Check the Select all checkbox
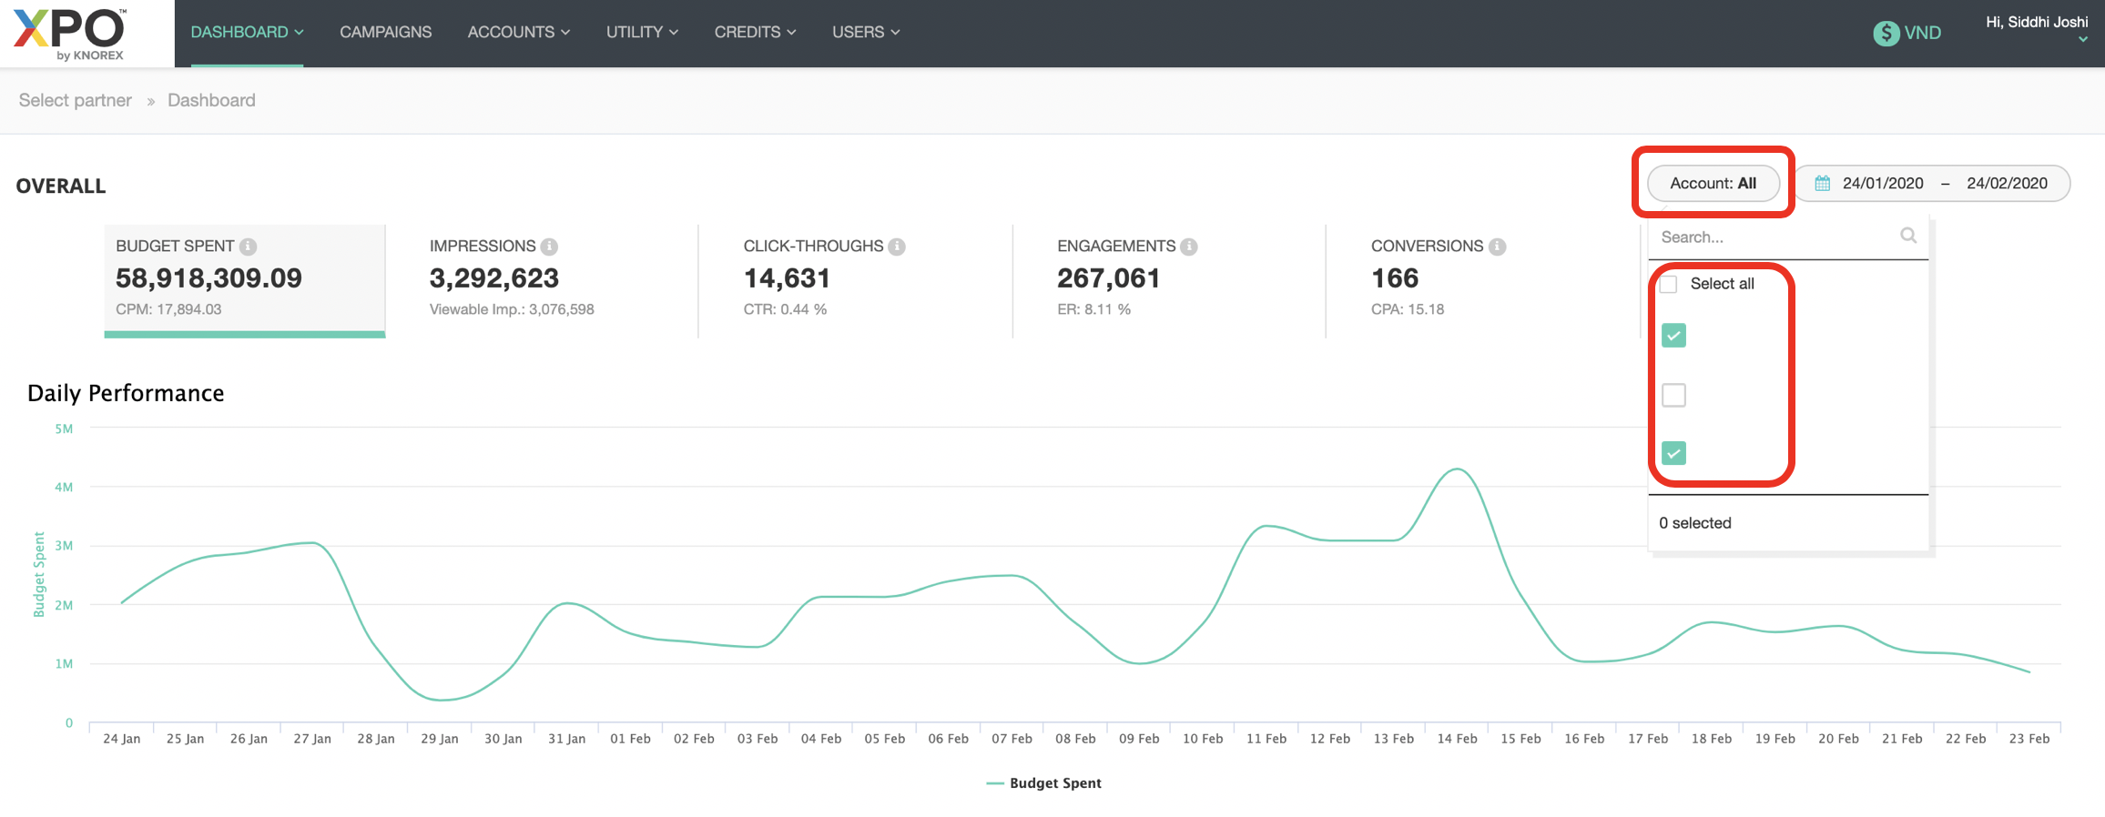 (x=1669, y=284)
